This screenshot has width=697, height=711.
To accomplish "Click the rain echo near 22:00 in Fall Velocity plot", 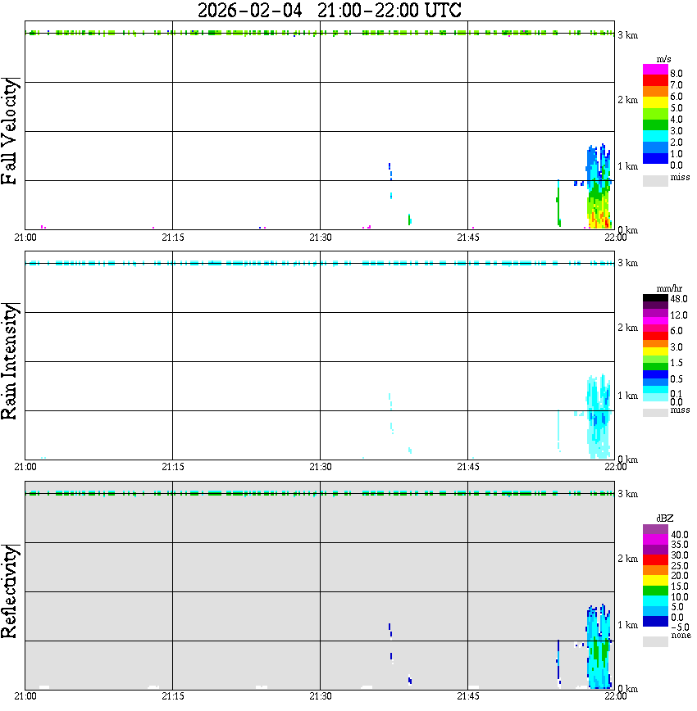I will (599, 187).
